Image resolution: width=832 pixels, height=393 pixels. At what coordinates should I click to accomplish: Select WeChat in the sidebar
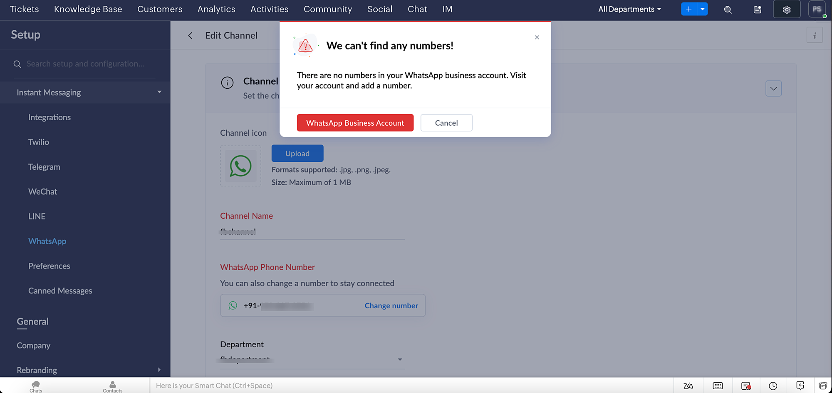pyautogui.click(x=43, y=192)
